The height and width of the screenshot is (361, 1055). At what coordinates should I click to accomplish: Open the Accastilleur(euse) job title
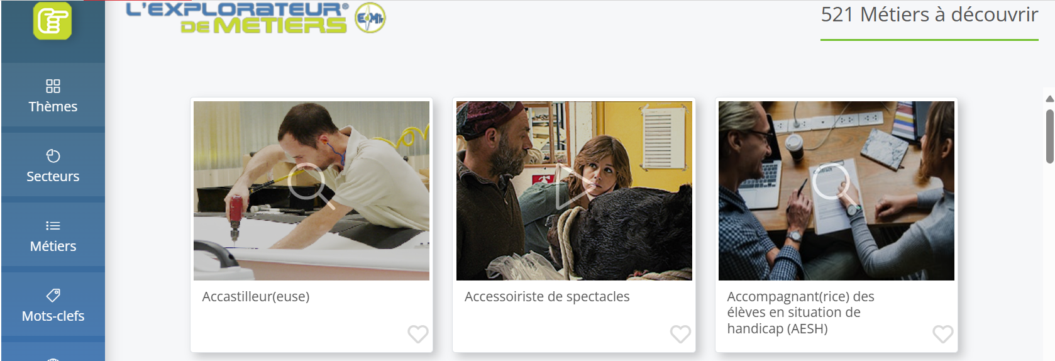pyautogui.click(x=256, y=297)
